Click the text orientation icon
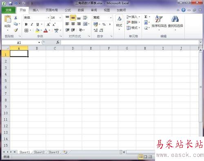 point(81,30)
